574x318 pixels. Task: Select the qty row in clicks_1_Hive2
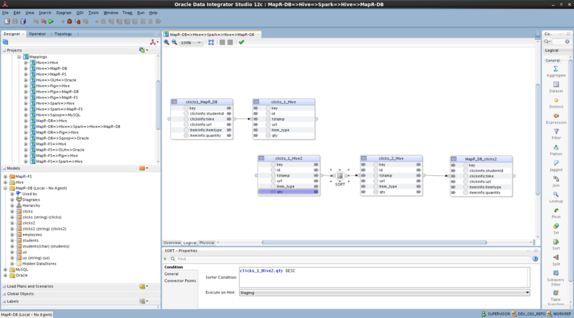(289, 192)
